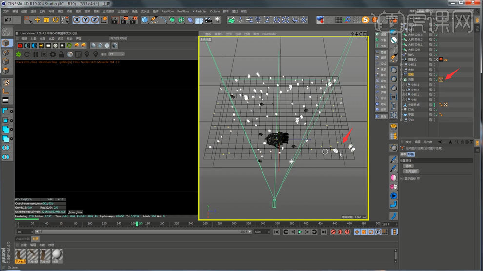
Task: Pause the Live Viewer render
Action: [36, 54]
